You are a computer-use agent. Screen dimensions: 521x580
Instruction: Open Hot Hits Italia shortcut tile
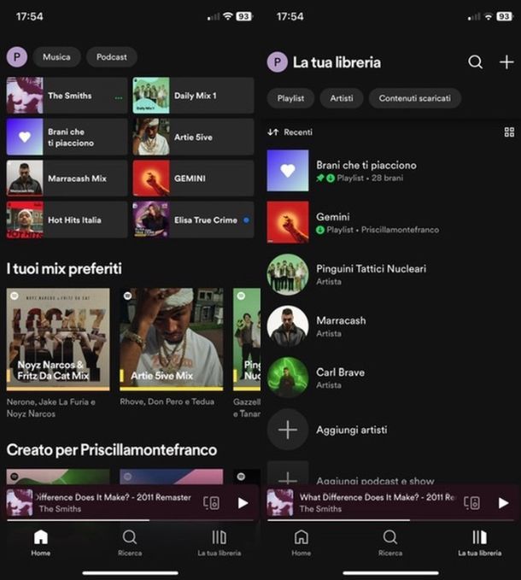67,220
